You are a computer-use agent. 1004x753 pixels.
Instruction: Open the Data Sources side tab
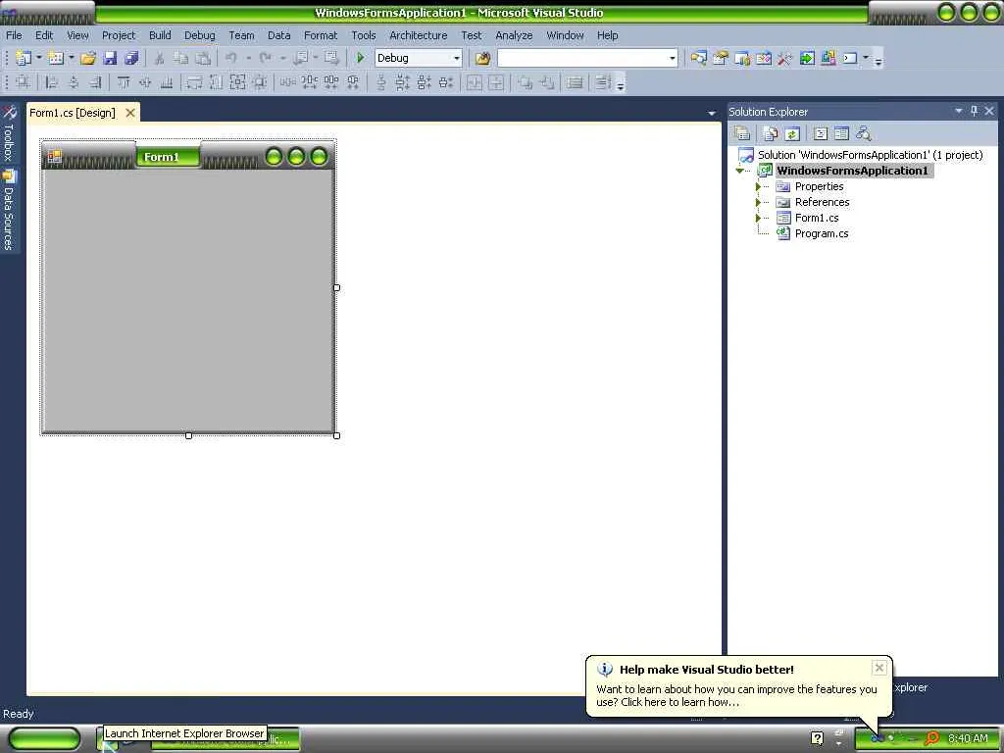coord(9,210)
